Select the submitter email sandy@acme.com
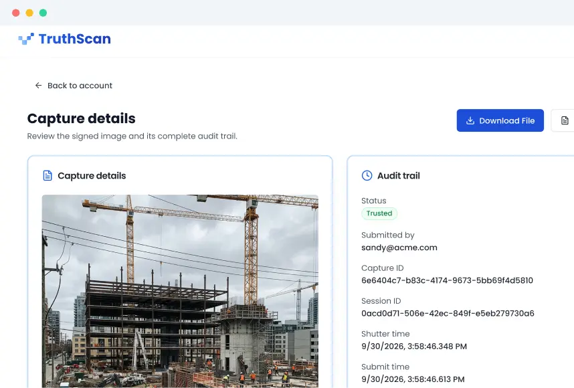 (399, 248)
